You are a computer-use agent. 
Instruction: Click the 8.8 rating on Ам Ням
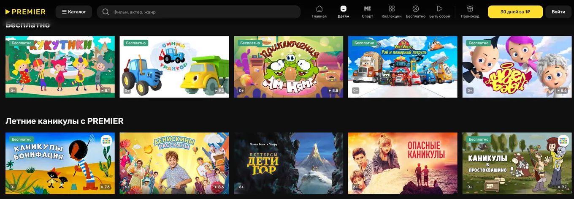coord(333,90)
